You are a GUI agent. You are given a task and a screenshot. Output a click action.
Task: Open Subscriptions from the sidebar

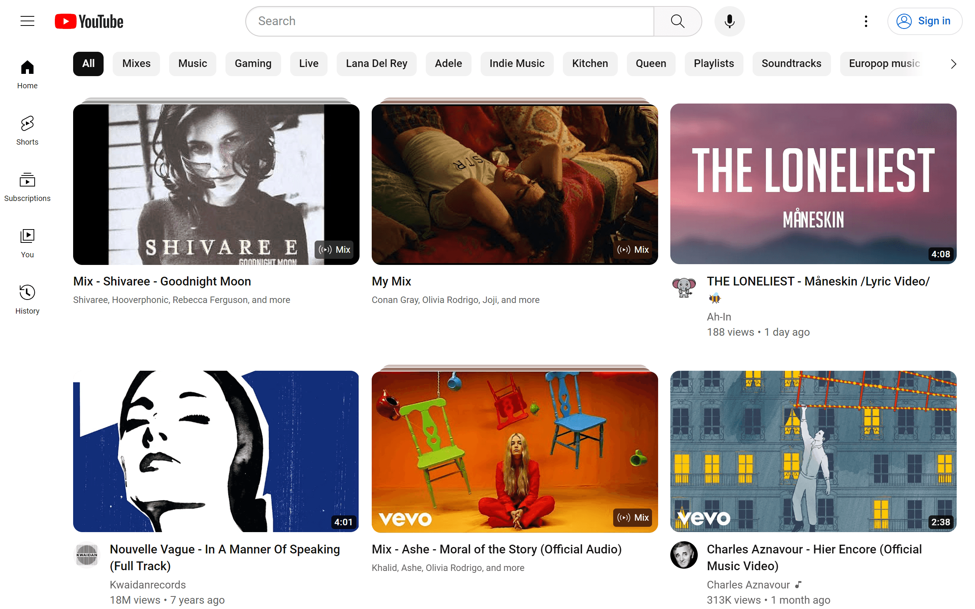pyautogui.click(x=27, y=185)
